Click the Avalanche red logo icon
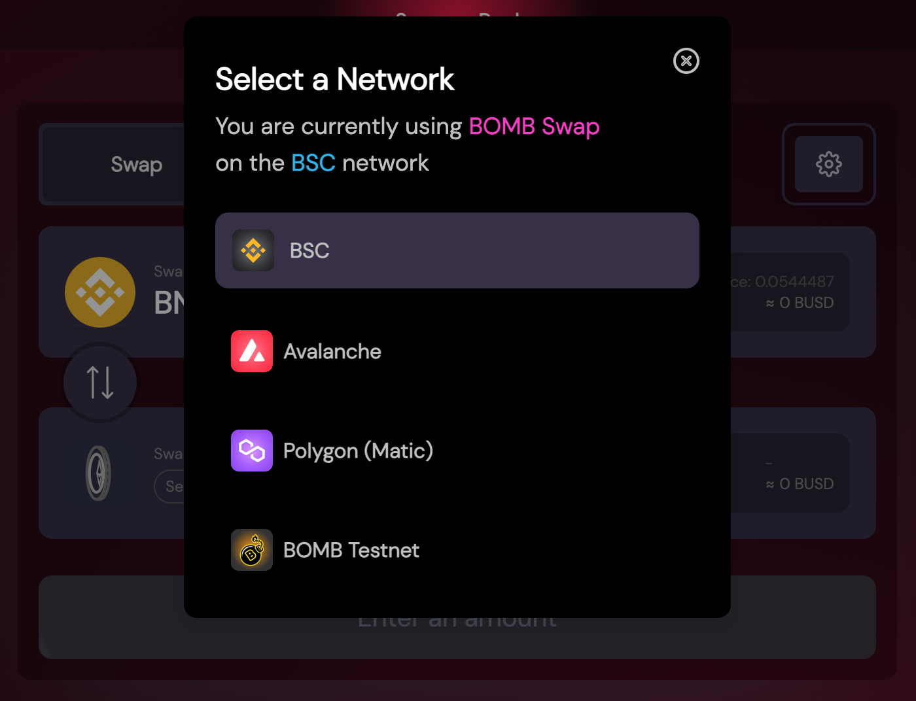916x701 pixels. click(252, 351)
